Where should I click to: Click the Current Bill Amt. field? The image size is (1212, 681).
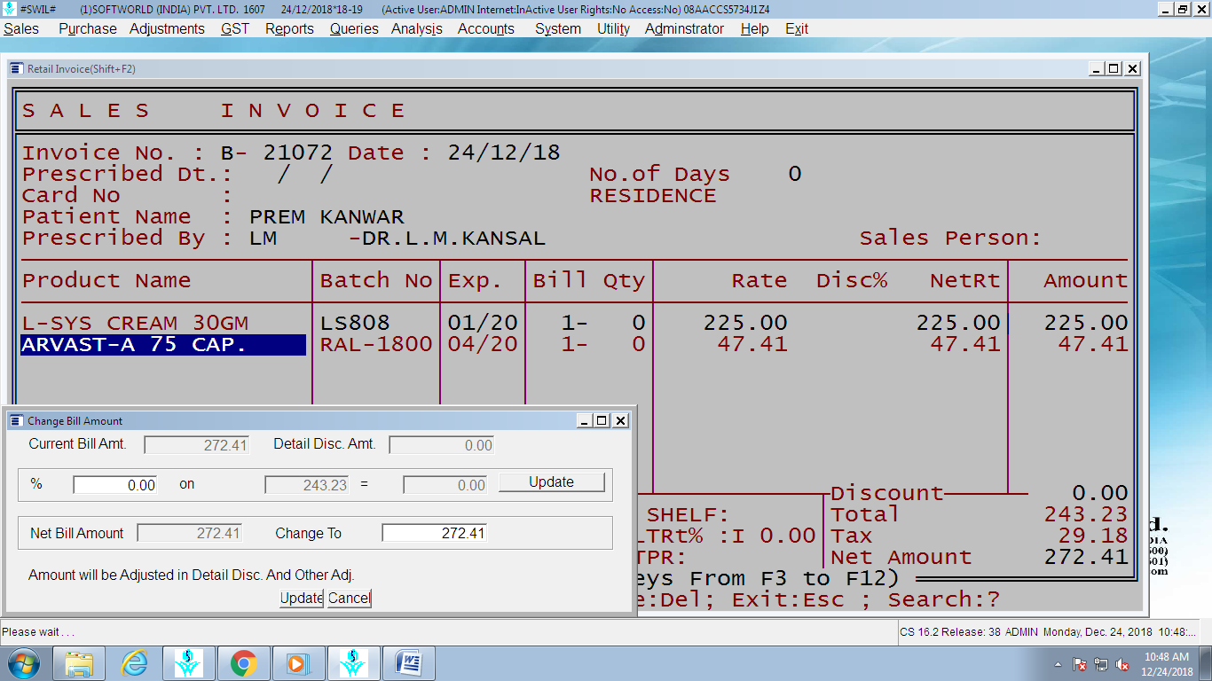(197, 445)
